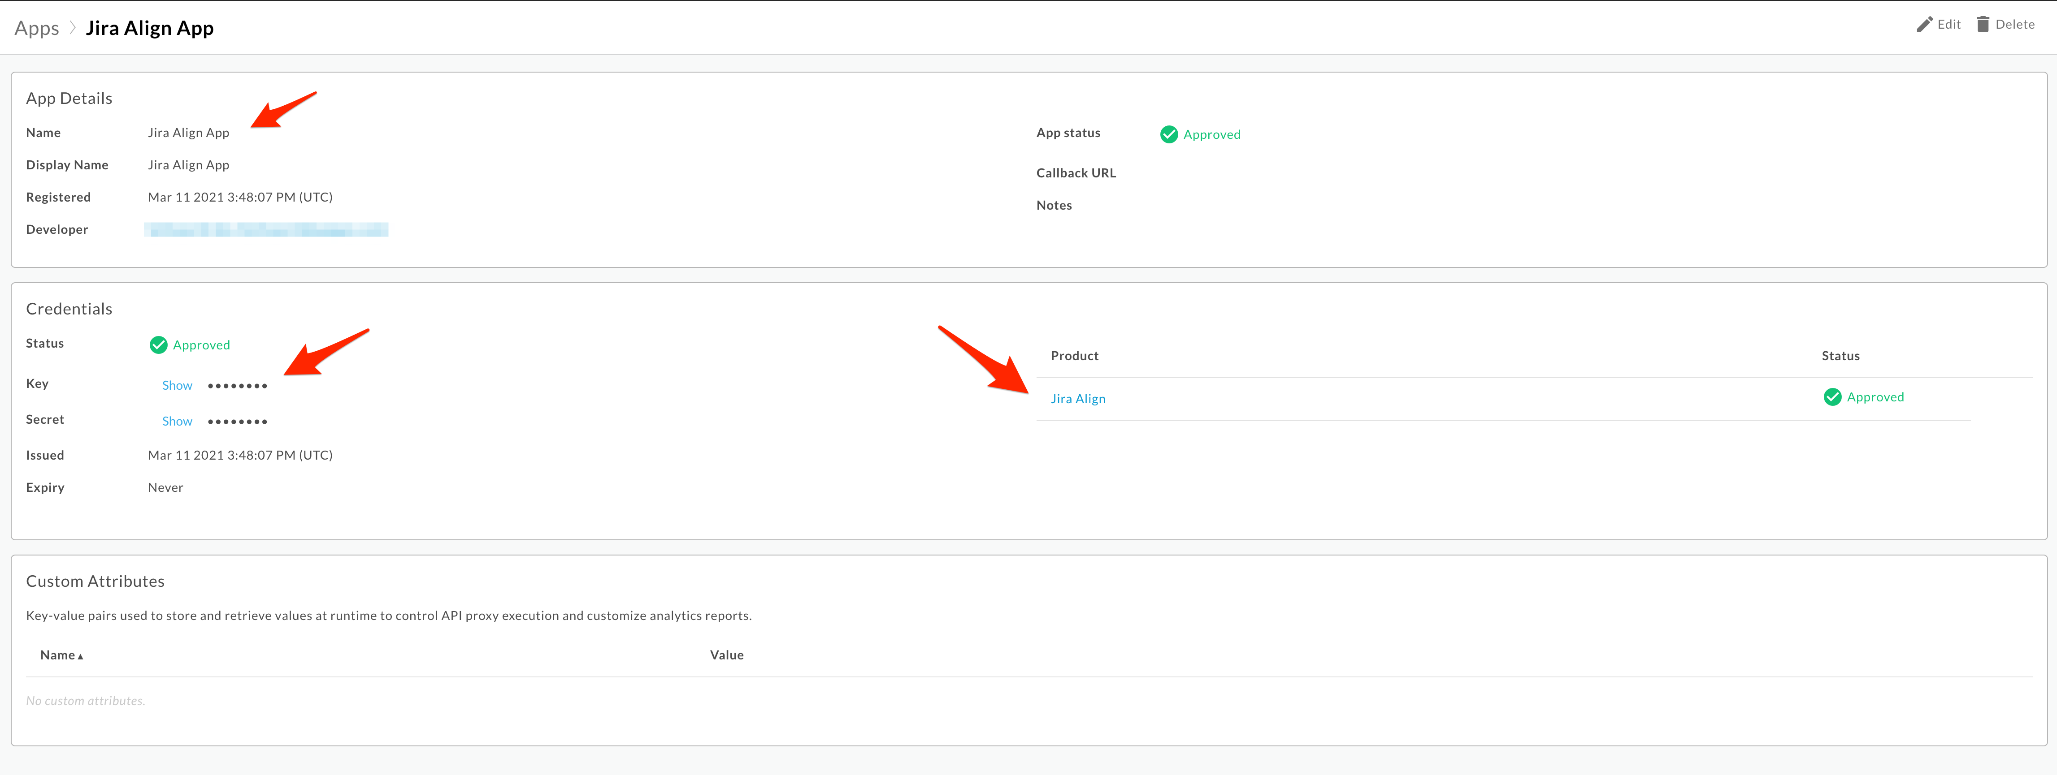Click the Credentials heading
Viewport: 2057px width, 775px height.
69,309
